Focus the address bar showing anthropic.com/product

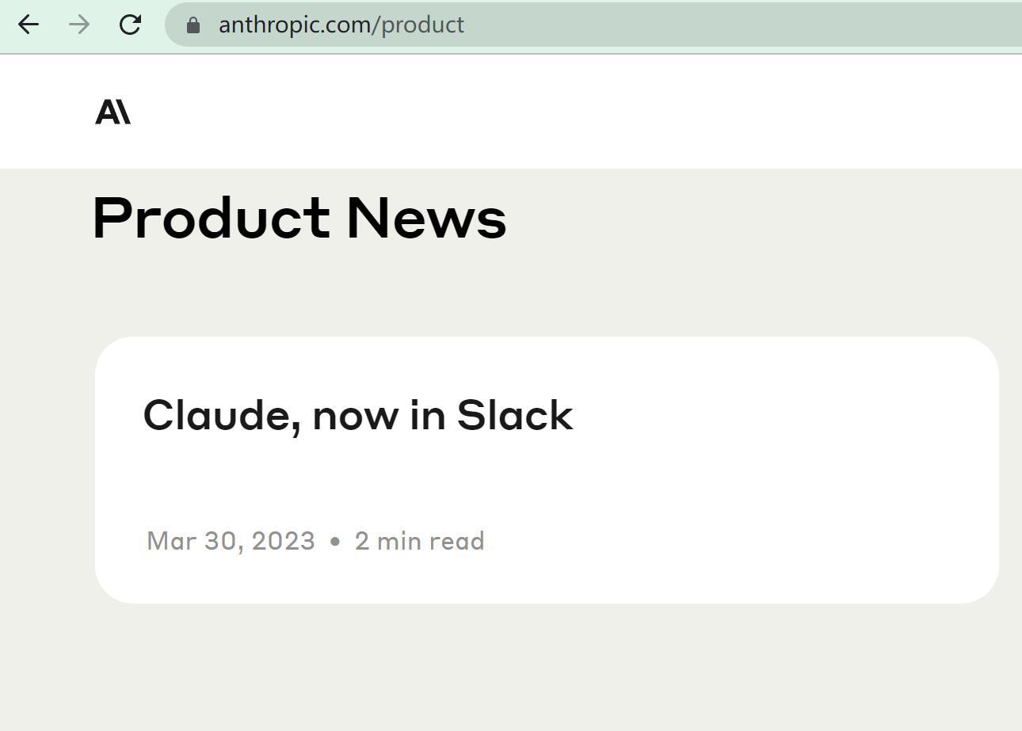click(x=593, y=25)
